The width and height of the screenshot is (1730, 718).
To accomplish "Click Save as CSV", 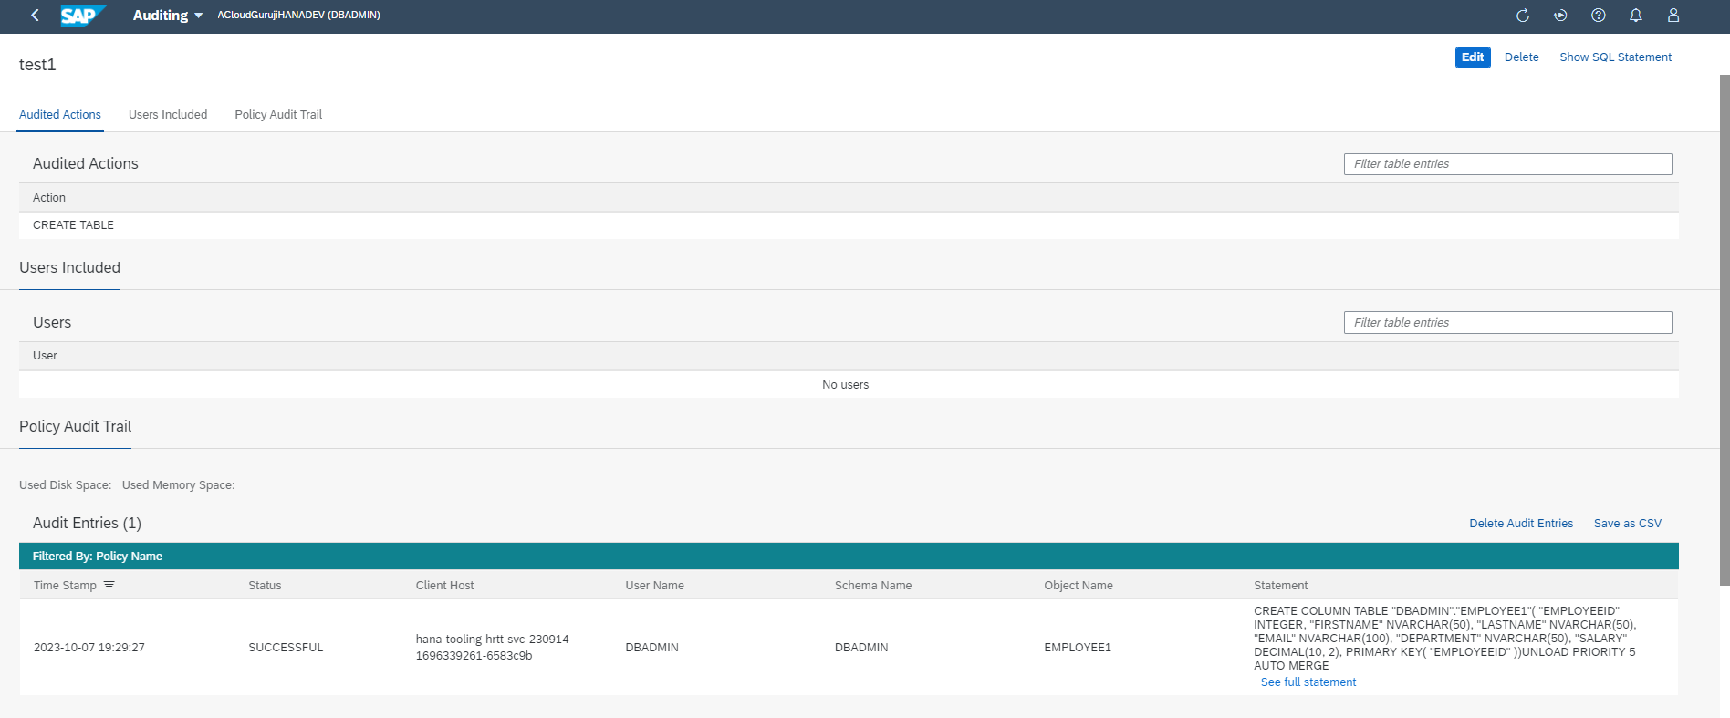I will coord(1627,524).
